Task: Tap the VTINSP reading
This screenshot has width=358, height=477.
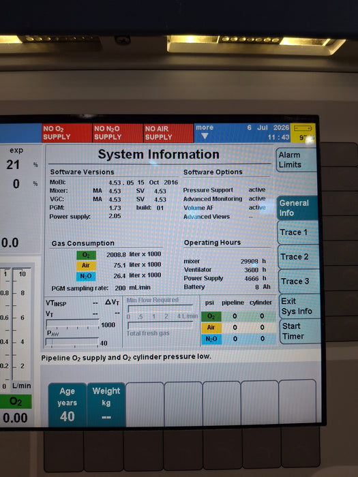Action: (72, 303)
